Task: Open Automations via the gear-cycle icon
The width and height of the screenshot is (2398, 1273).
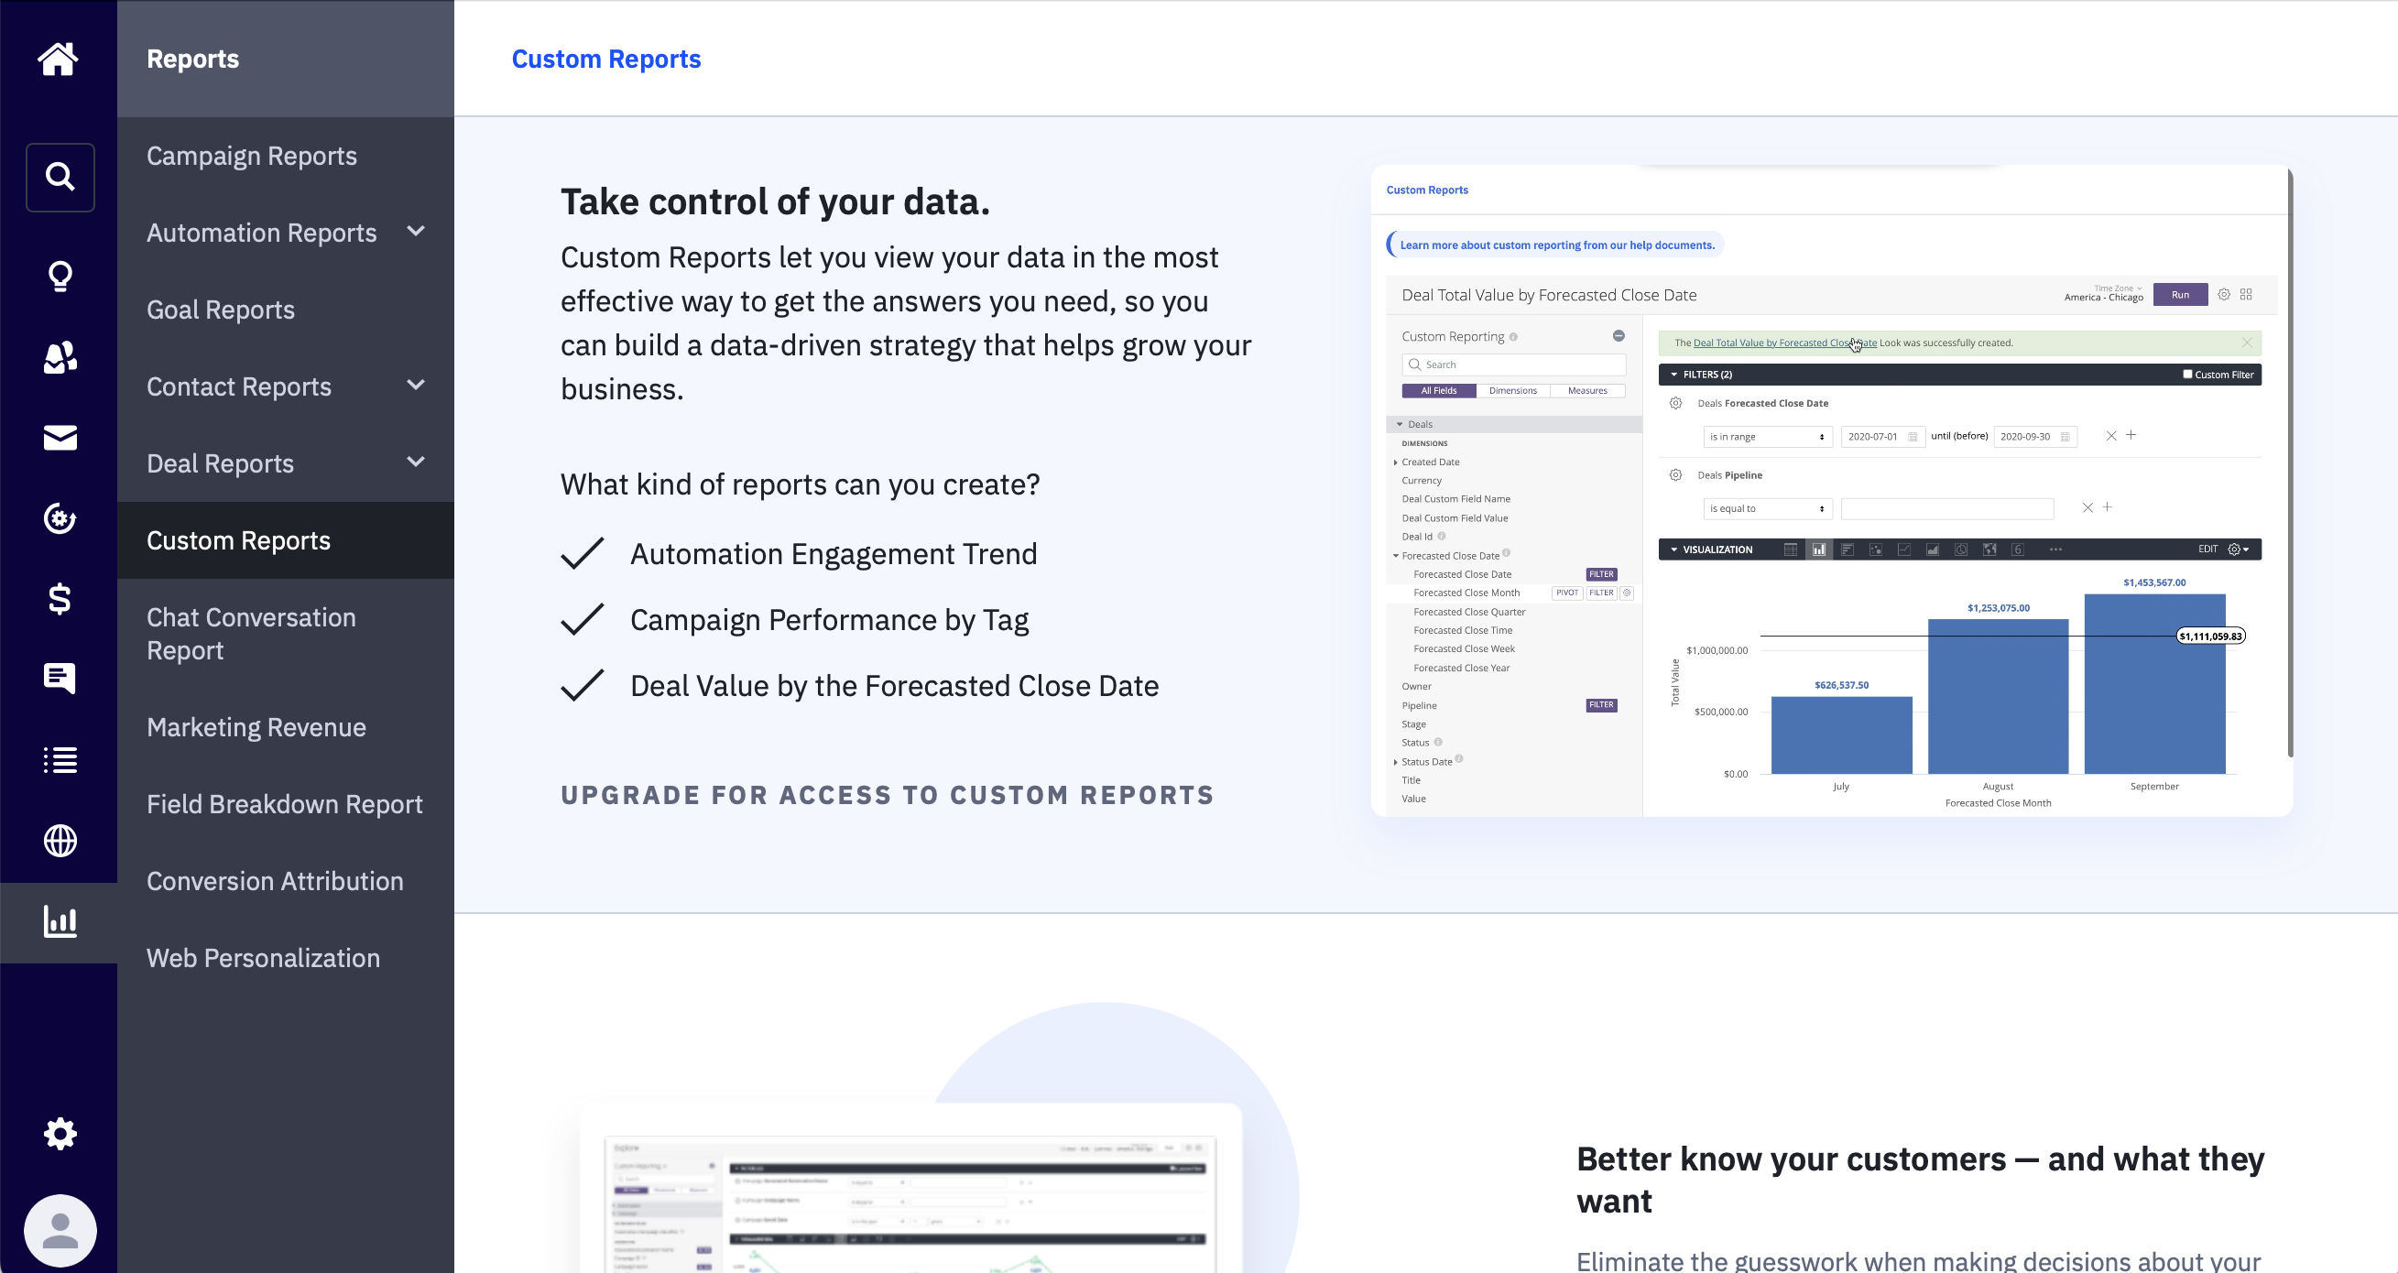Action: (60, 518)
